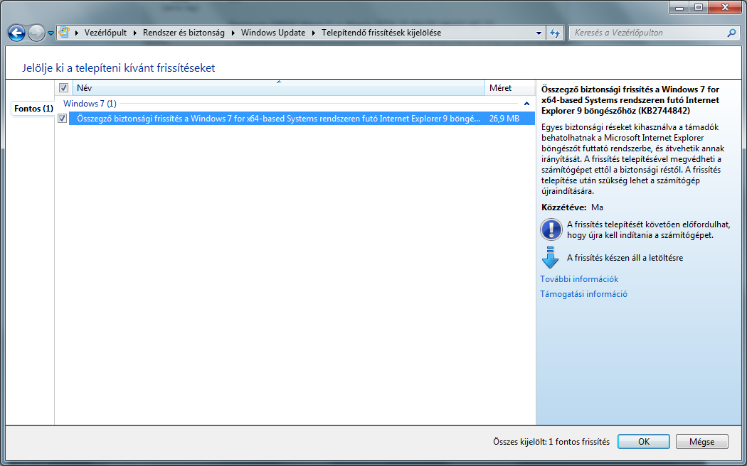
Task: Go back with the blue back arrow
Action: (x=16, y=33)
